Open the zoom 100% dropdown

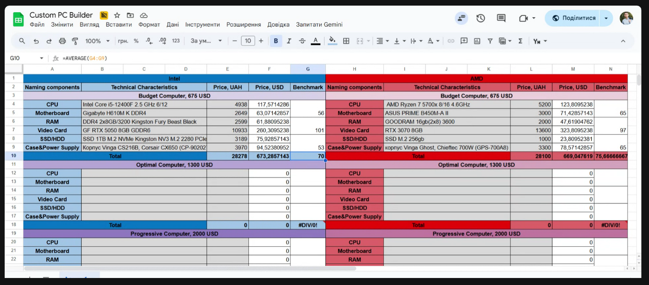[x=98, y=41]
